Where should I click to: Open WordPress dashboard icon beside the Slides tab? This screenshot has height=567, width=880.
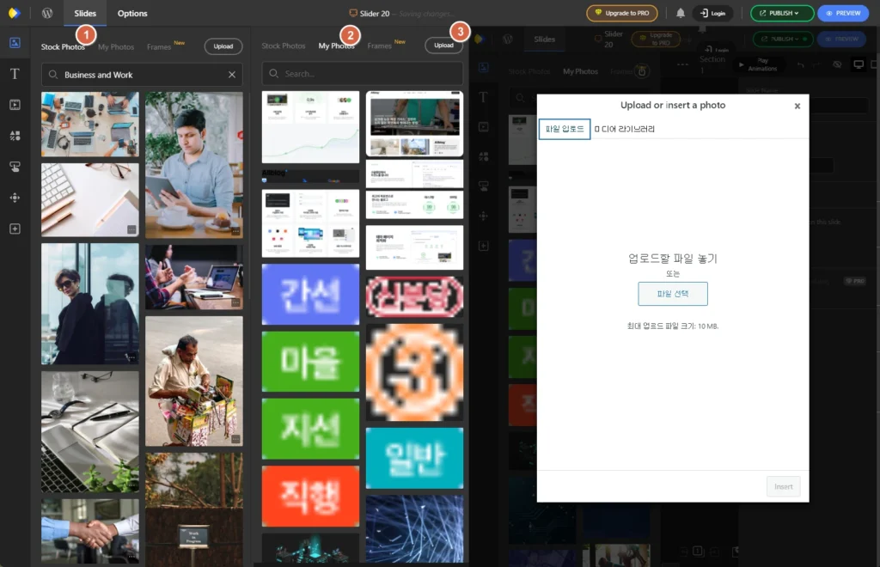tap(47, 13)
